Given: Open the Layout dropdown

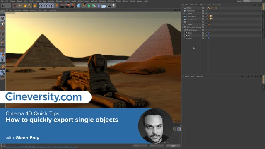Looking at the screenshot, I should [252, 1].
